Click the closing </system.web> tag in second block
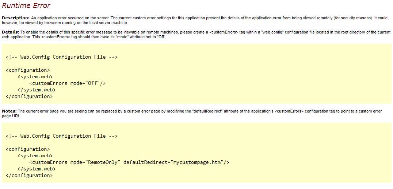Viewport: 393px width, 189px height. click(x=37, y=169)
